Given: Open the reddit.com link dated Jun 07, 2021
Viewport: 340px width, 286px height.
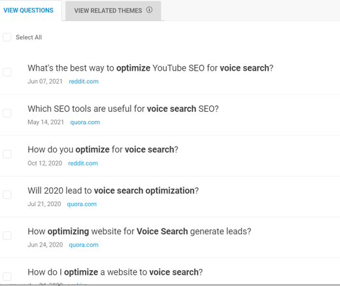Looking at the screenshot, I should click(x=84, y=81).
